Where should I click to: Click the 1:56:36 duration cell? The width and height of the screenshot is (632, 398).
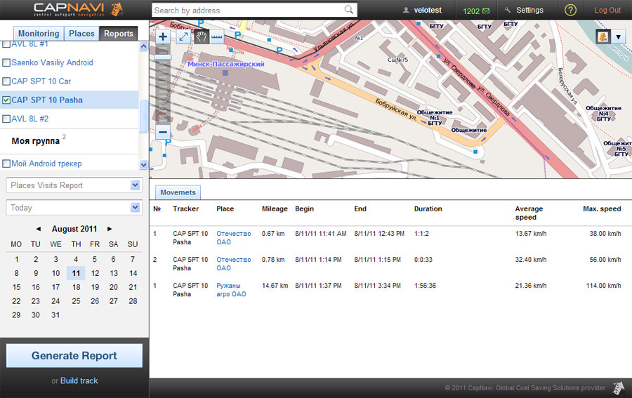click(426, 286)
